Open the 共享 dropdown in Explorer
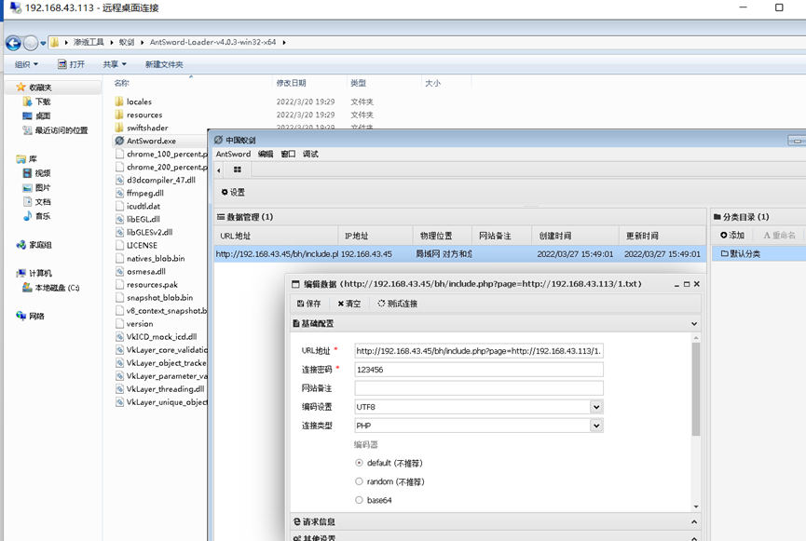Image resolution: width=806 pixels, height=541 pixels. (x=115, y=64)
